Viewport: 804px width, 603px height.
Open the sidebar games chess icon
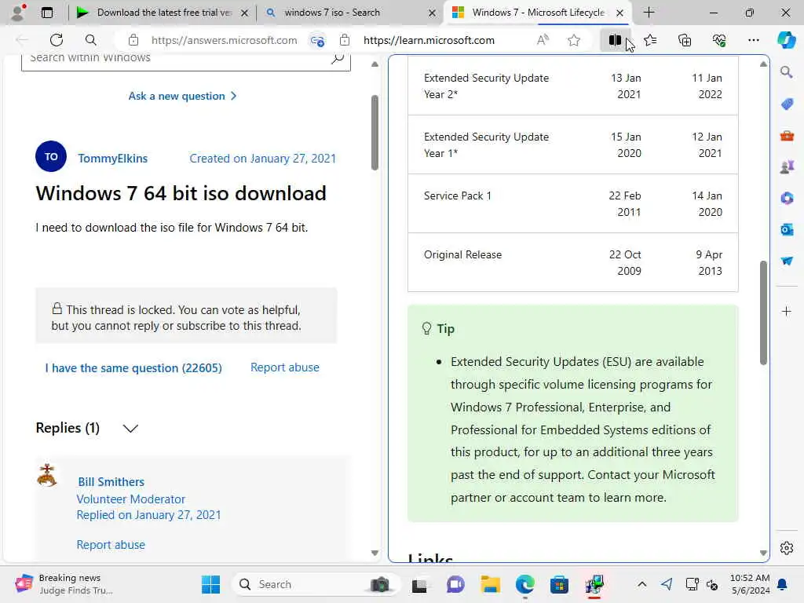(x=787, y=166)
